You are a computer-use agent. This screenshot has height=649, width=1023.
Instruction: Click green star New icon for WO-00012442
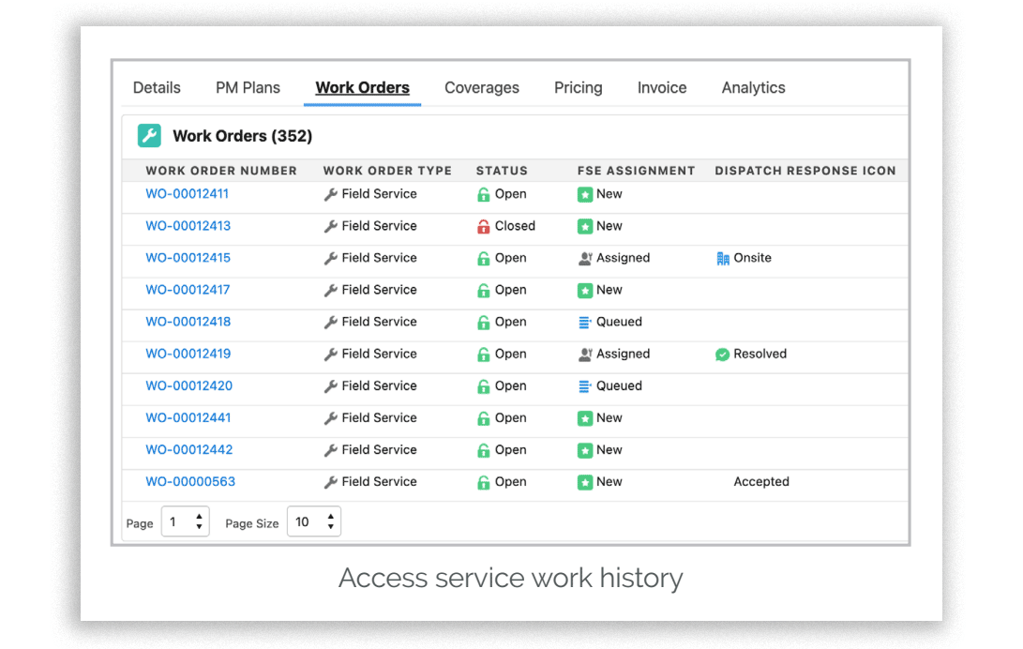585,450
